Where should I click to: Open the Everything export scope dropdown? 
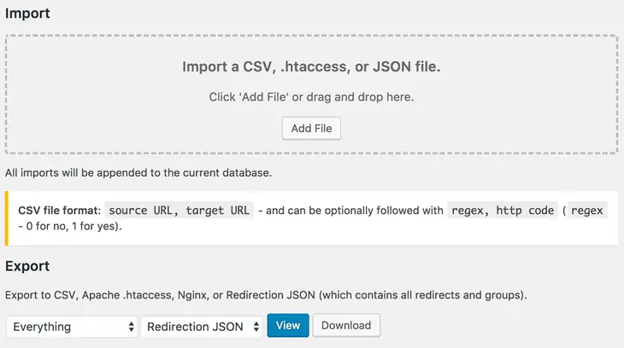coord(73,326)
